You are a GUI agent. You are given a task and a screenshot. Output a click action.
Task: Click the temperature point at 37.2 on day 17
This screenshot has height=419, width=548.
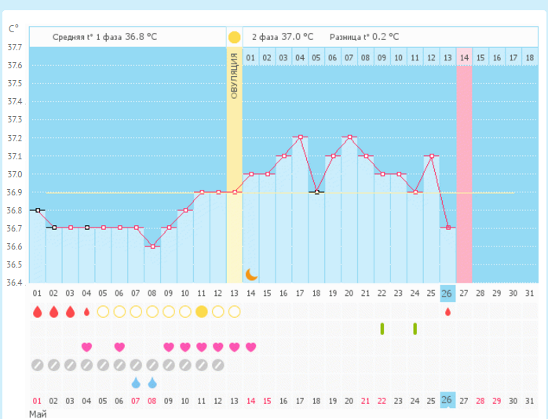click(x=300, y=137)
